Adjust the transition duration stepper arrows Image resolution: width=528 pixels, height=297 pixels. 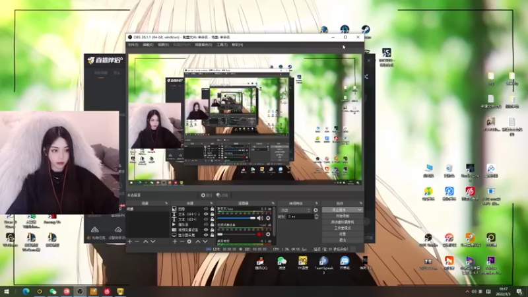coord(316,217)
